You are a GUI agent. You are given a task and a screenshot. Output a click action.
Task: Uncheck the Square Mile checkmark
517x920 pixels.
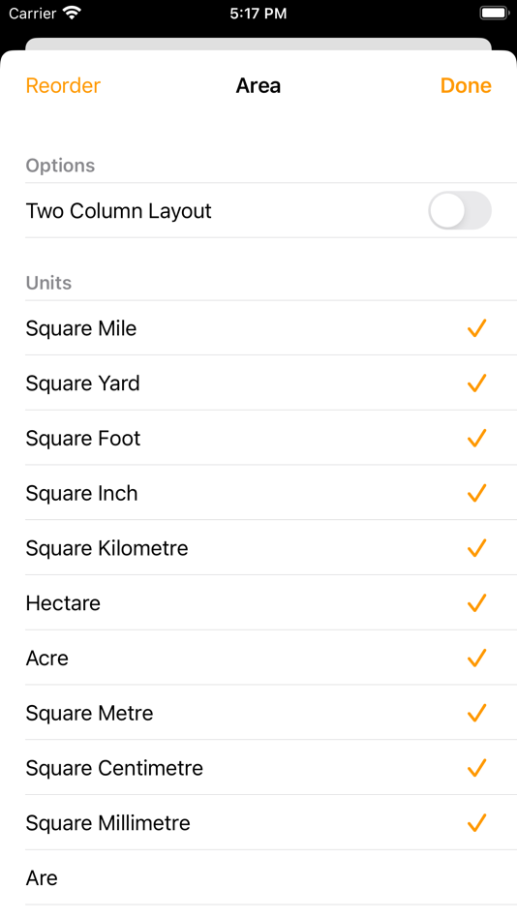[x=476, y=328]
